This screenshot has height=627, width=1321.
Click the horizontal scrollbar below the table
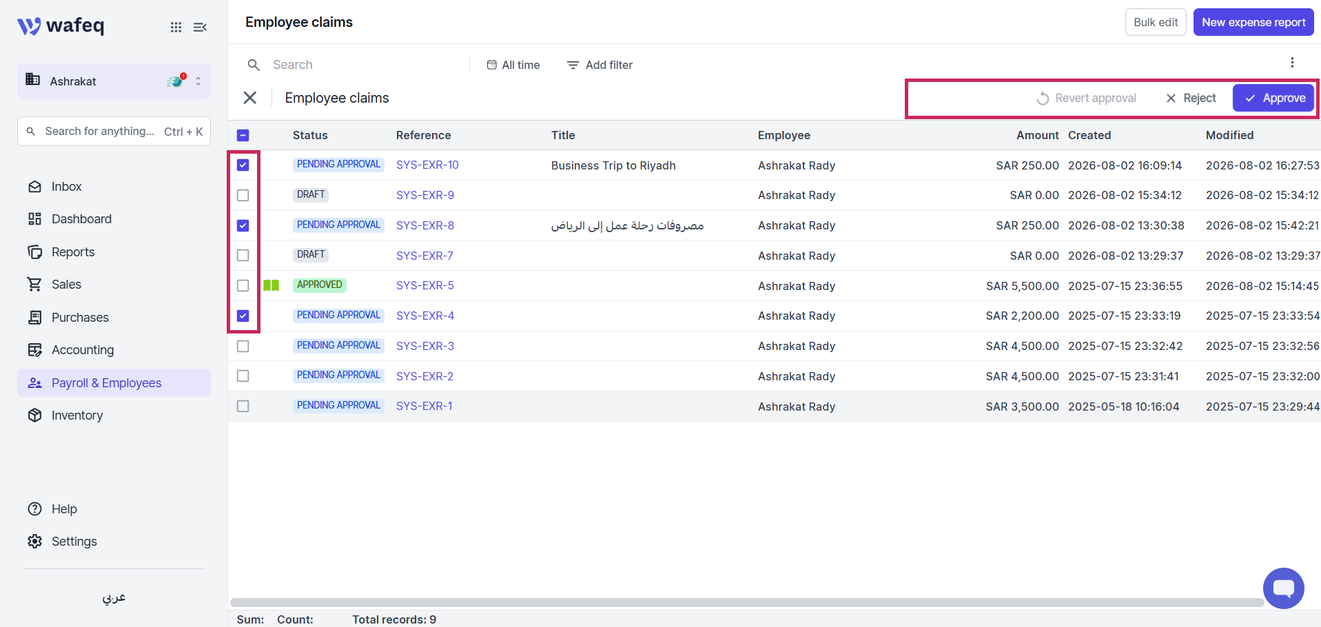(747, 603)
